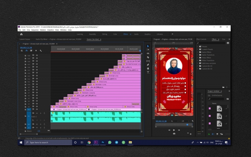Toggle lock on Audio 1 track
251x157 pixels.
[25, 116]
